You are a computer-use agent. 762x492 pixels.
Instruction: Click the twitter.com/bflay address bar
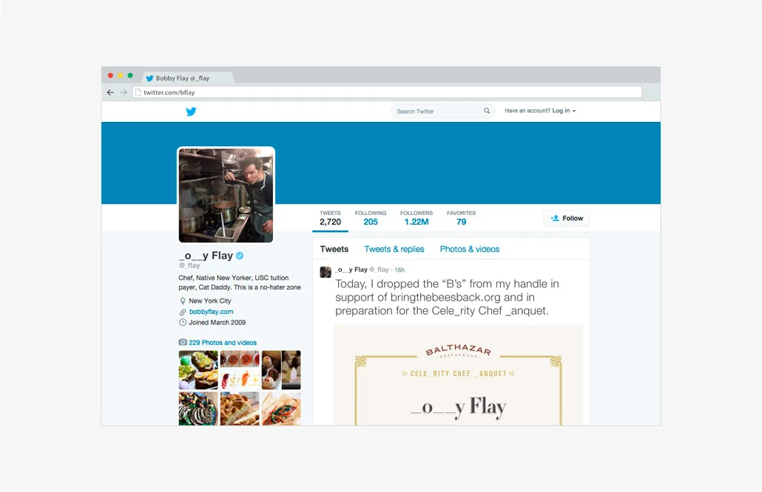point(388,92)
